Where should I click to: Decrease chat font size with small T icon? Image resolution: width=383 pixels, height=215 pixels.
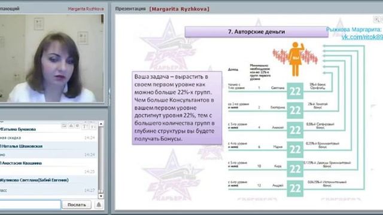(93, 126)
